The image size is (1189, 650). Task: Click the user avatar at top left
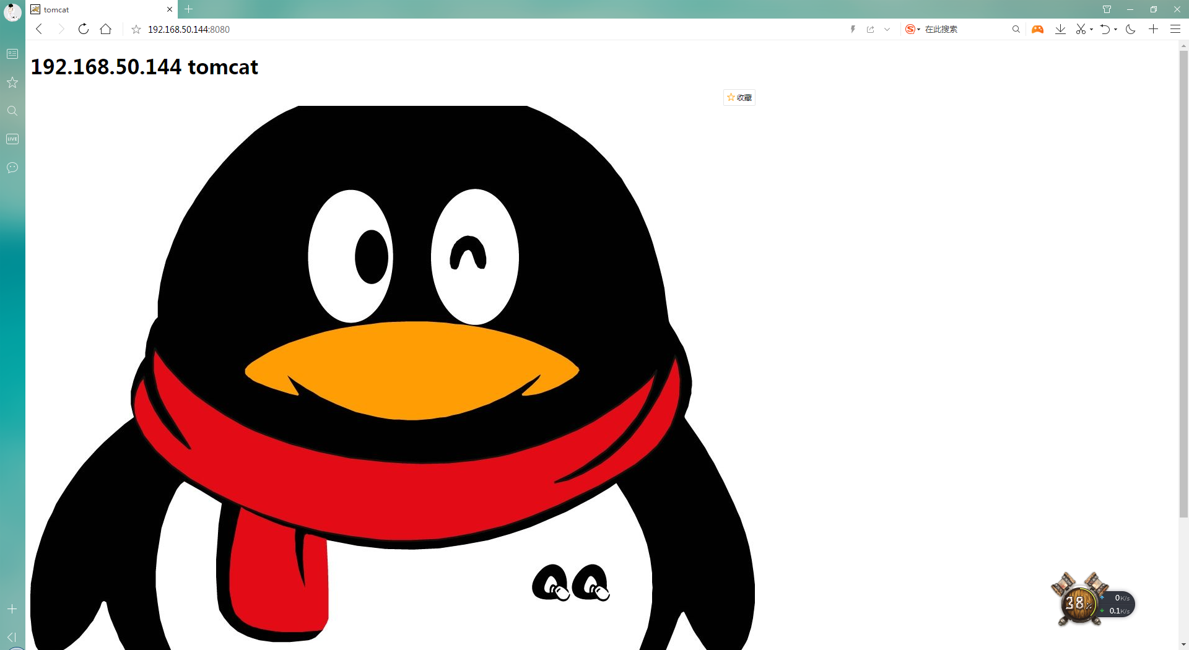pyautogui.click(x=12, y=12)
